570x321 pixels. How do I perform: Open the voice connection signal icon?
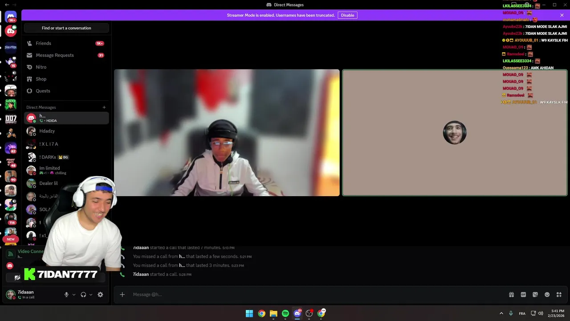[x=11, y=254]
